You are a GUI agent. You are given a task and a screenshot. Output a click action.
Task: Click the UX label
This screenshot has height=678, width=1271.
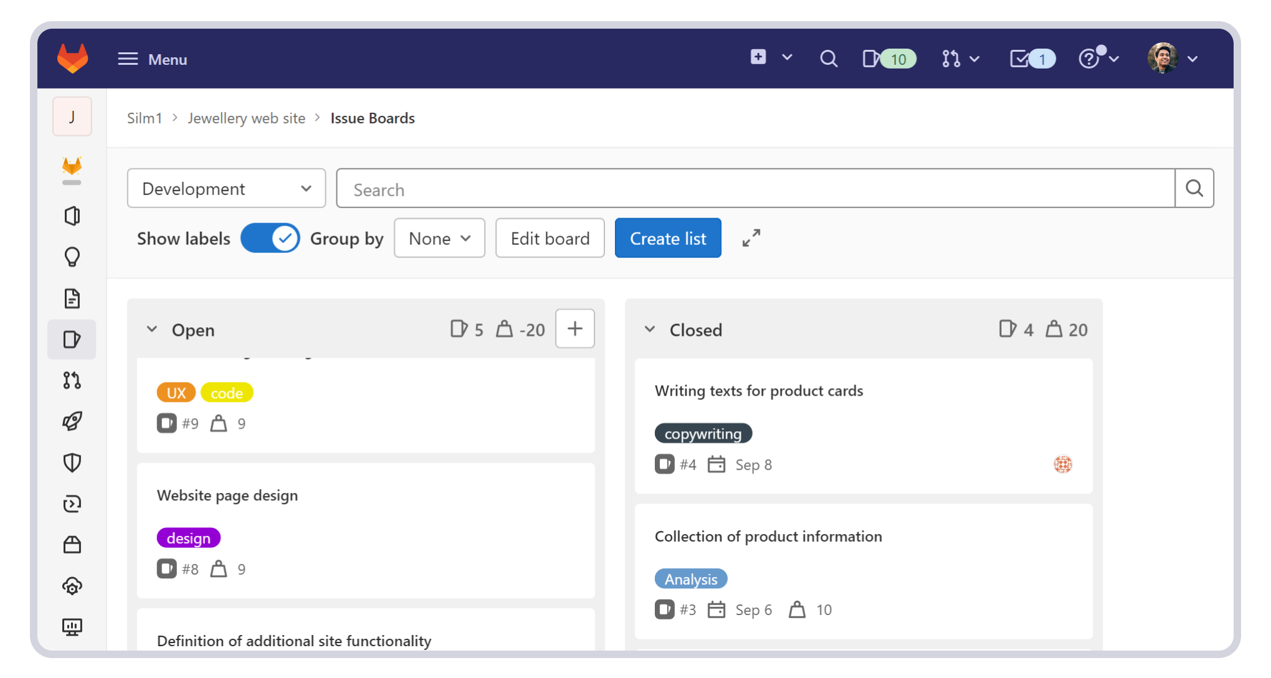coord(176,393)
